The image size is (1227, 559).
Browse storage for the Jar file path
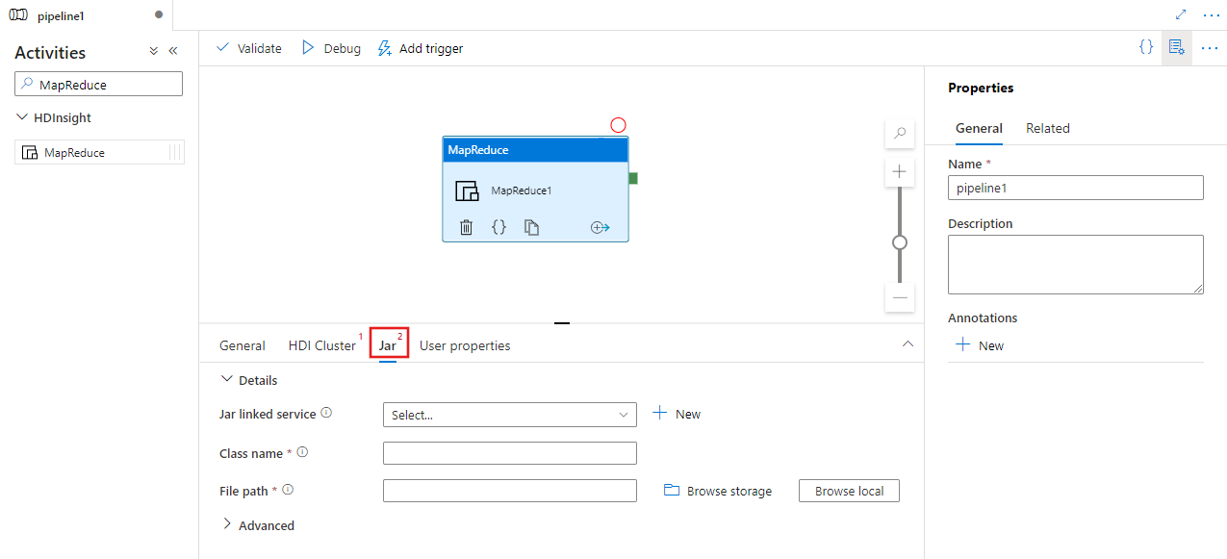pyautogui.click(x=718, y=491)
